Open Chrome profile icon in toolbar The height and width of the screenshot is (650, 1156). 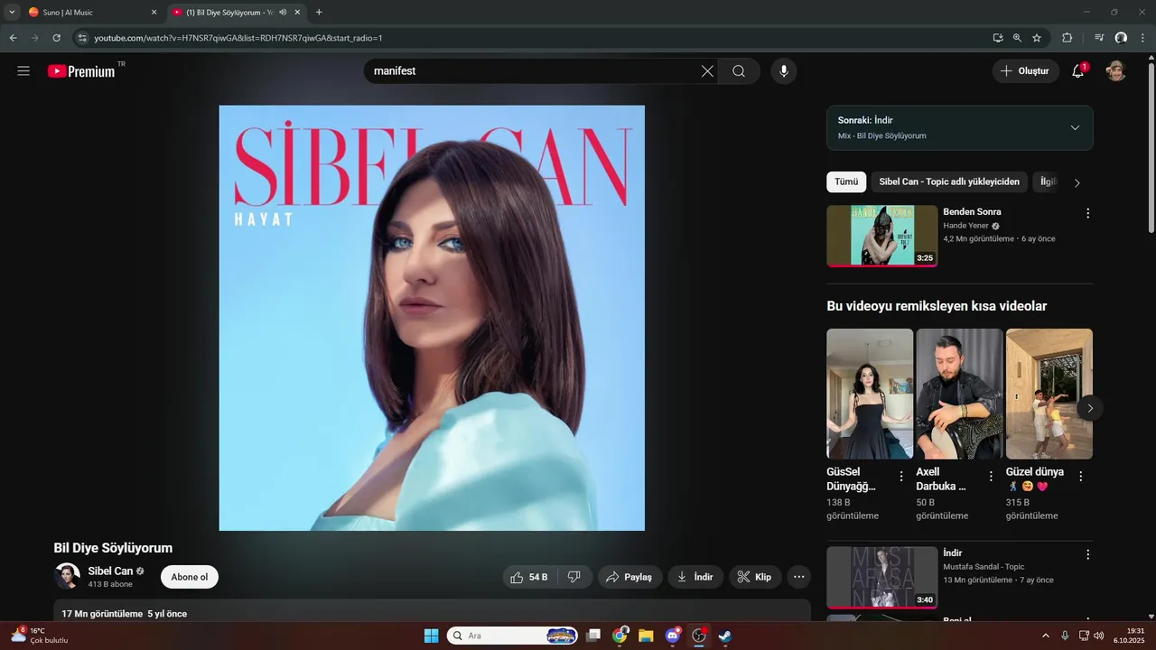[1121, 38]
